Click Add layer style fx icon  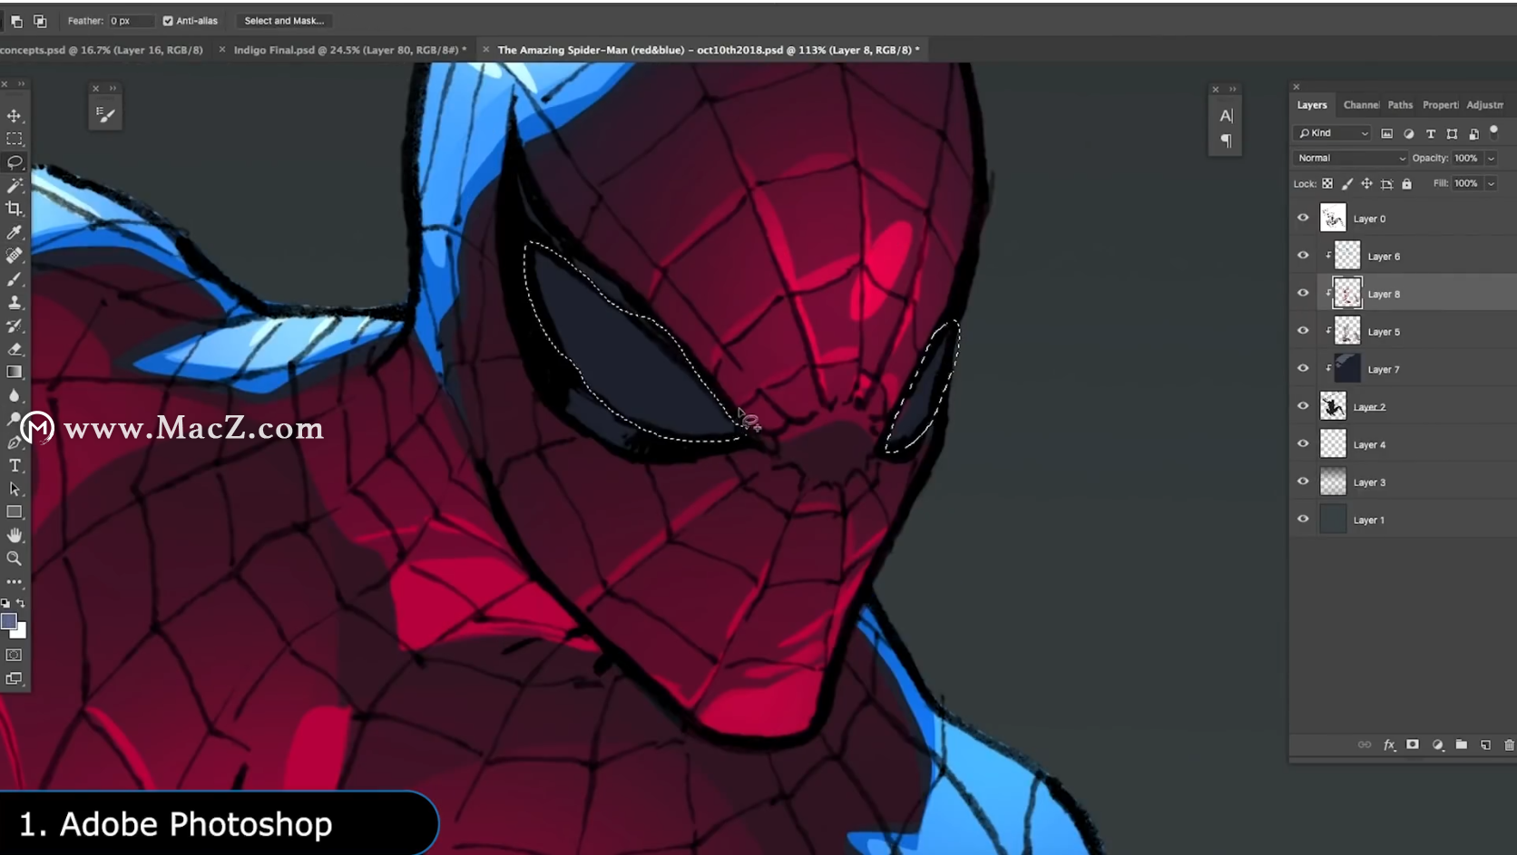tap(1389, 745)
